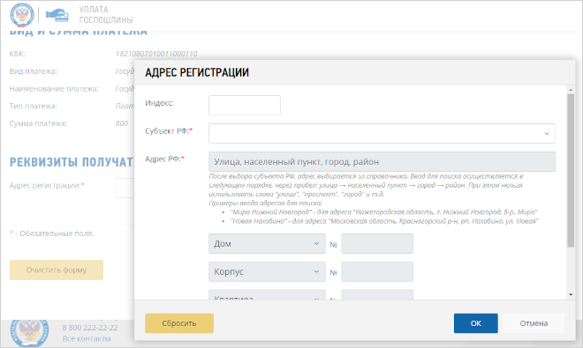583x348 pixels.
Task: Click the Адрес РФ street search field
Action: point(382,162)
